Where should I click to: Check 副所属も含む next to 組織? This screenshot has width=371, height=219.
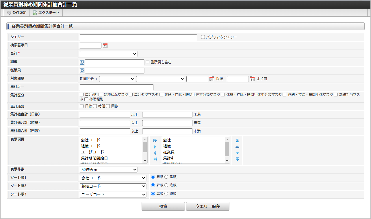(x=147, y=62)
